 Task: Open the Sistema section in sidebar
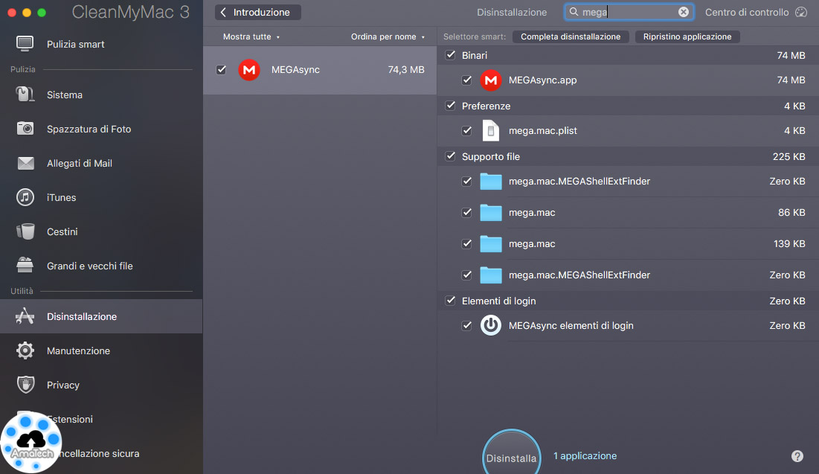(65, 95)
